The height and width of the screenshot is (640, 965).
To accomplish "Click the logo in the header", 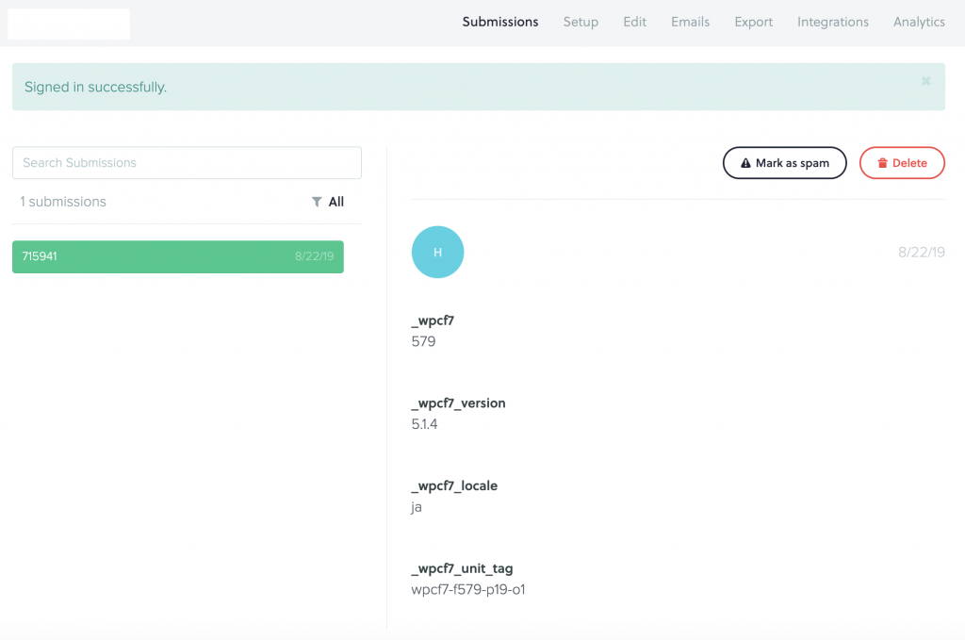I will click(x=68, y=24).
